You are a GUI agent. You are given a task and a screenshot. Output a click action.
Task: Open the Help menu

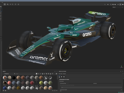click(2, 2)
